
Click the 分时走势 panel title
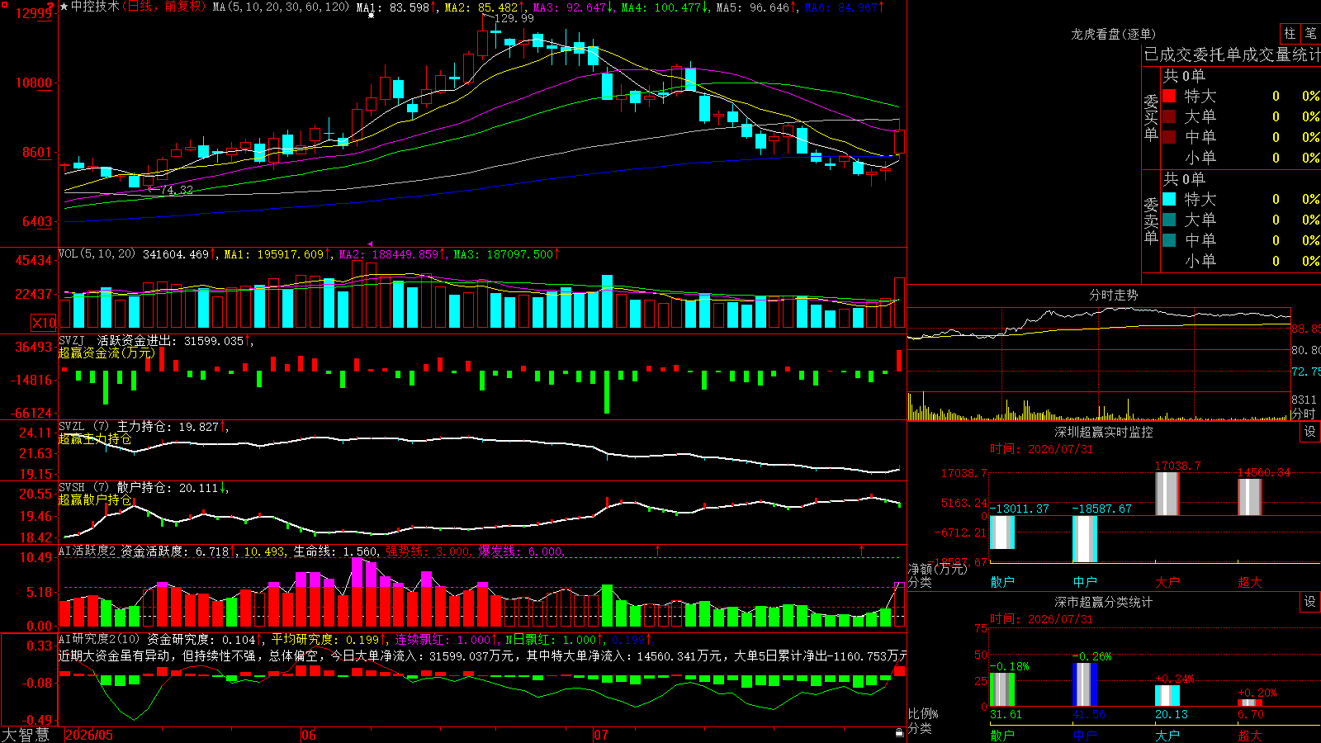pyautogui.click(x=1113, y=295)
